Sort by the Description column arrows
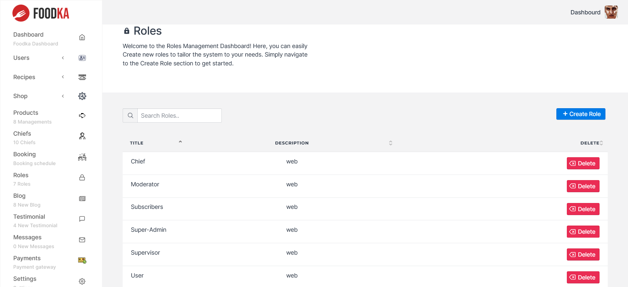 pos(391,143)
